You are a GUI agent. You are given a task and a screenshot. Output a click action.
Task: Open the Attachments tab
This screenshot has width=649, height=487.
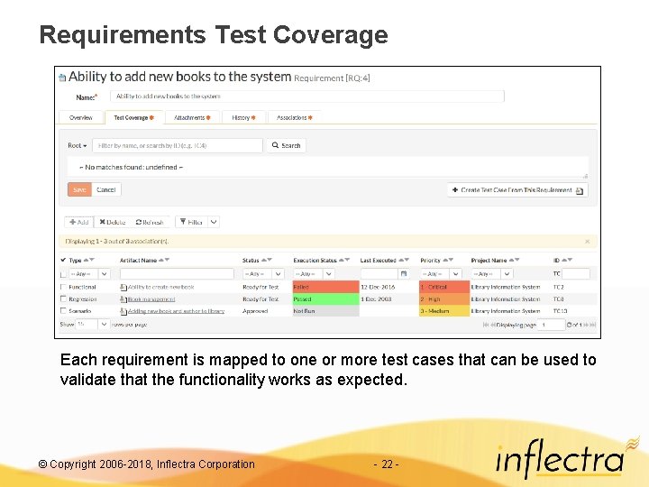[x=192, y=117]
